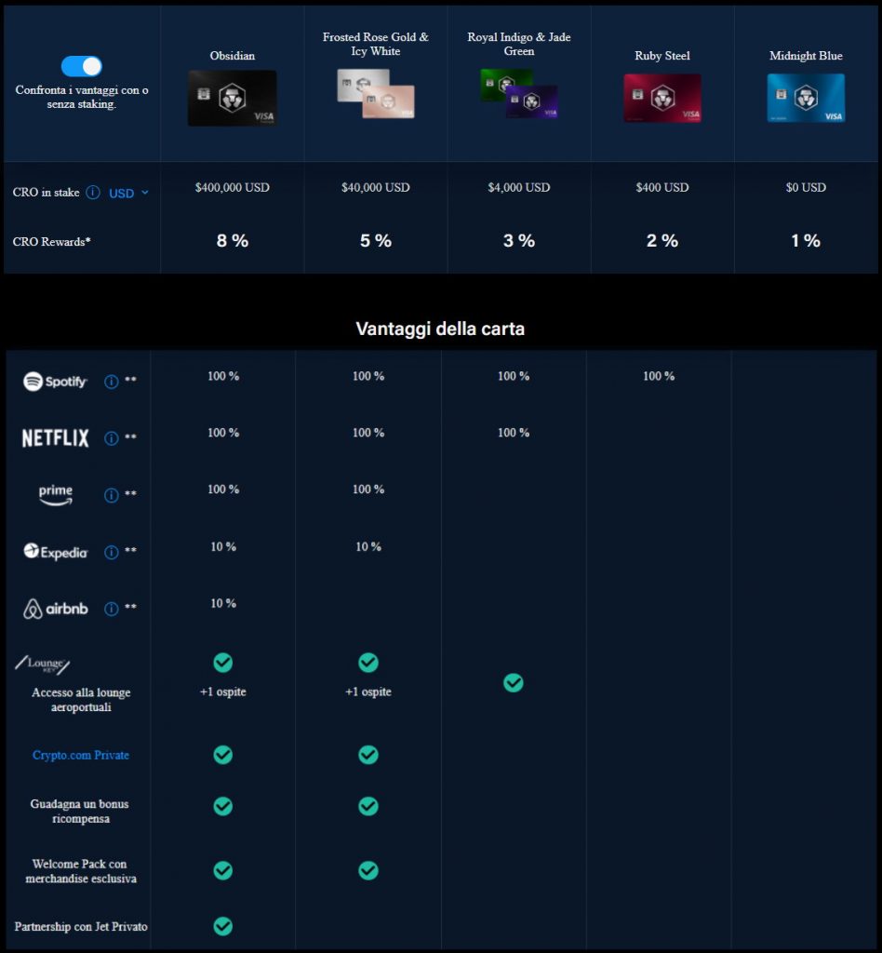Screen dimensions: 882x953
Task: Select the Midnight Blue card image
Action: click(x=806, y=99)
